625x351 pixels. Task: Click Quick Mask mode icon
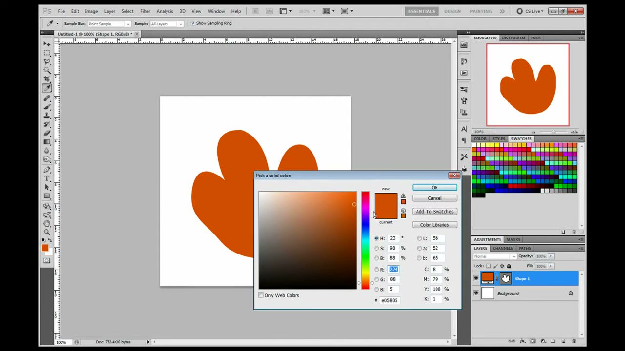point(47,261)
